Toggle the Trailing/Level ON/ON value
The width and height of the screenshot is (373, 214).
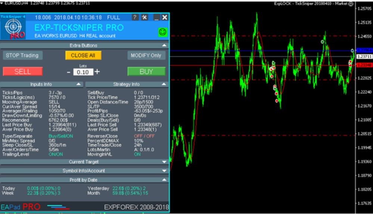tap(56, 154)
